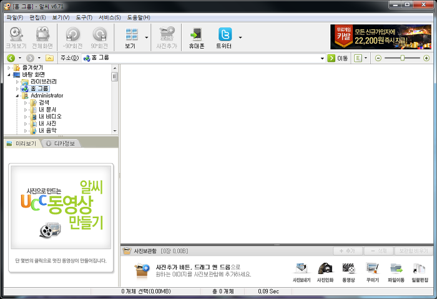Click the 주소 address field
This screenshot has height=299, width=437.
tap(200, 58)
